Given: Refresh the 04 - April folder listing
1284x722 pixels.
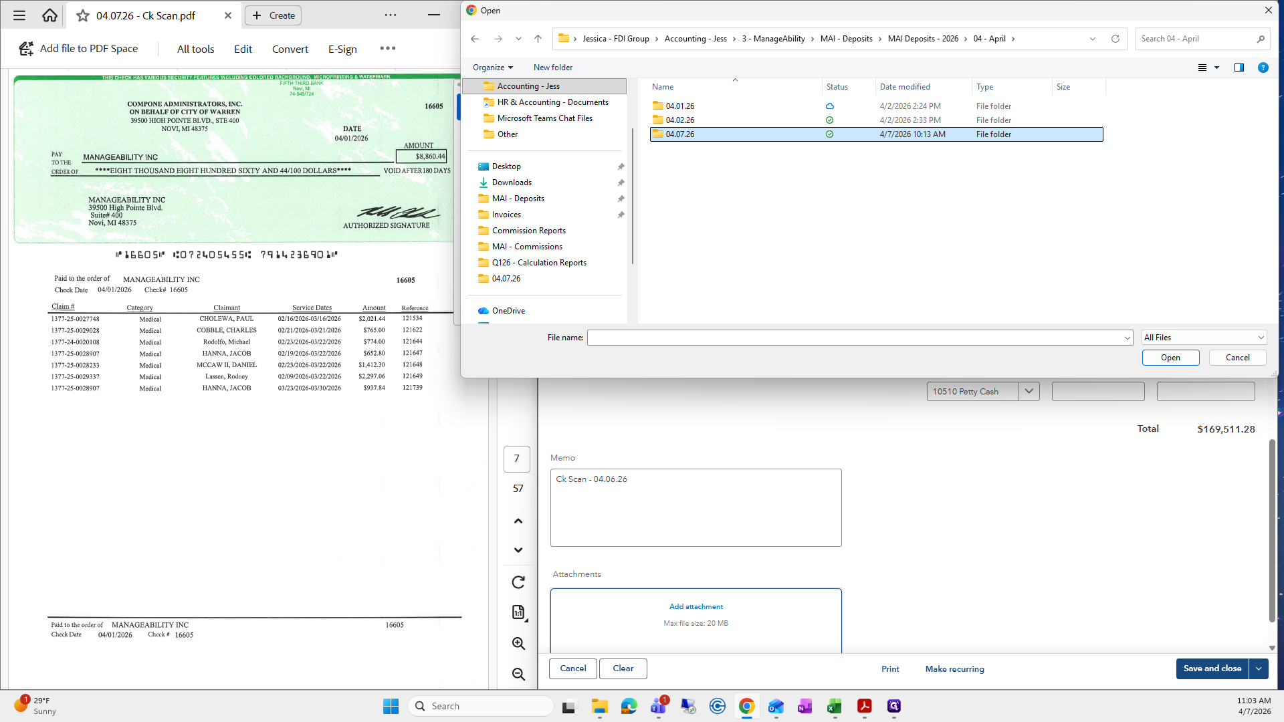Looking at the screenshot, I should [x=1115, y=39].
